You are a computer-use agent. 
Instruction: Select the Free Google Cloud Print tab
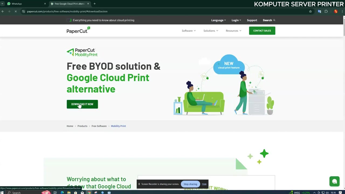click(x=70, y=4)
